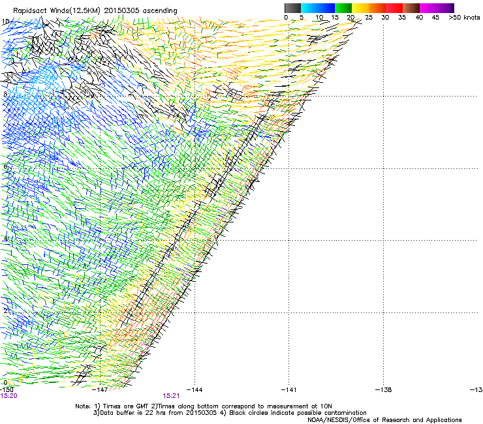Image resolution: width=483 pixels, height=424 pixels.
Task: Click the latitude 6 axis label
Action: click(x=5, y=166)
